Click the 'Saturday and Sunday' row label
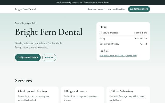The width and height of the screenshot is (165, 103). (109, 44)
